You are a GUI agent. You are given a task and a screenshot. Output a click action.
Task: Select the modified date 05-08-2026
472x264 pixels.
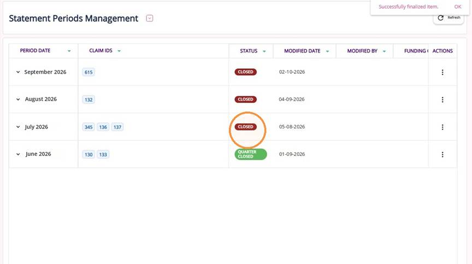pos(292,127)
